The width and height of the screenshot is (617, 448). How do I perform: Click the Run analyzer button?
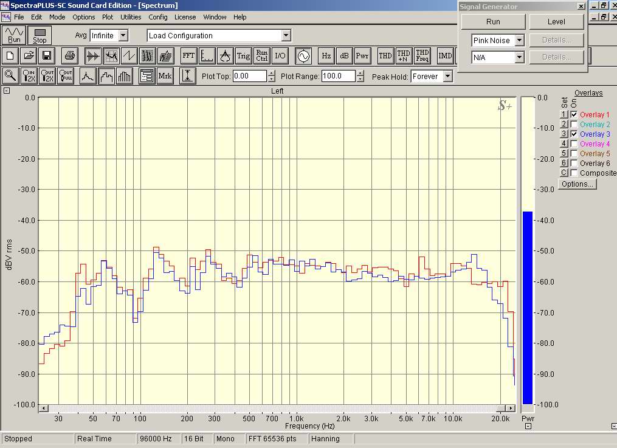tap(14, 35)
